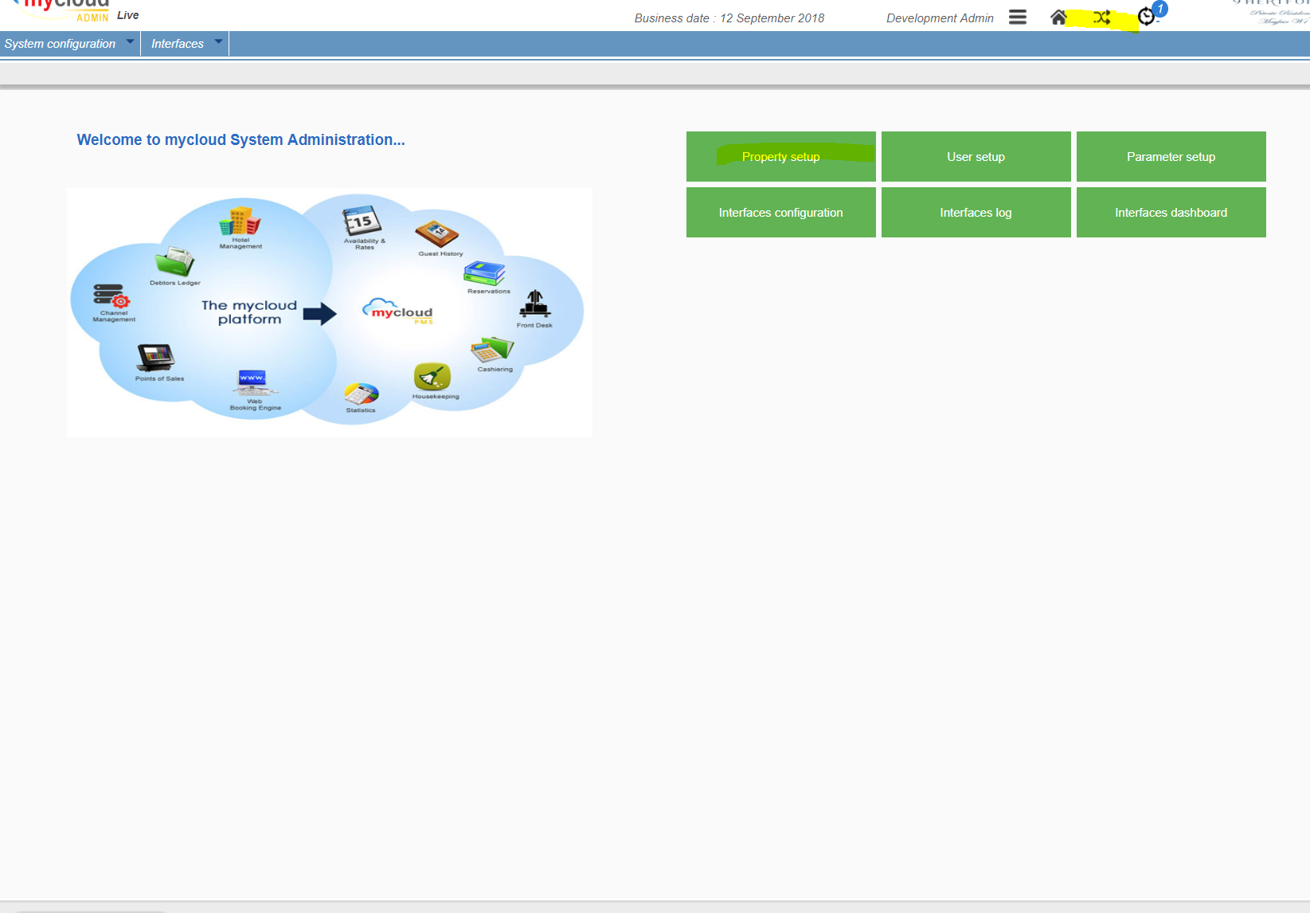Image resolution: width=1310 pixels, height=913 pixels.
Task: Click the Live environment label
Action: pyautogui.click(x=128, y=15)
